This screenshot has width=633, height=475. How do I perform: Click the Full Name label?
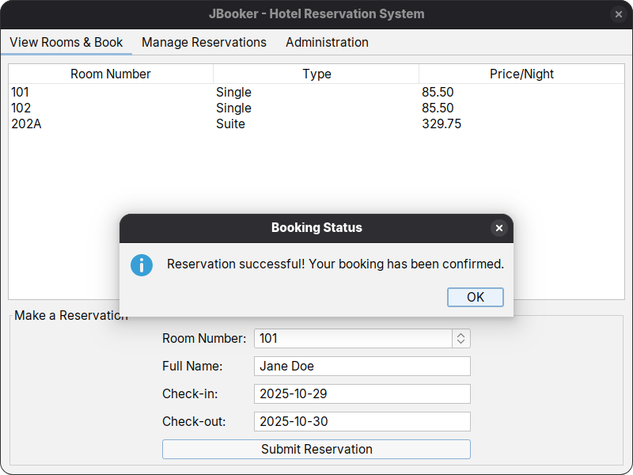[192, 366]
